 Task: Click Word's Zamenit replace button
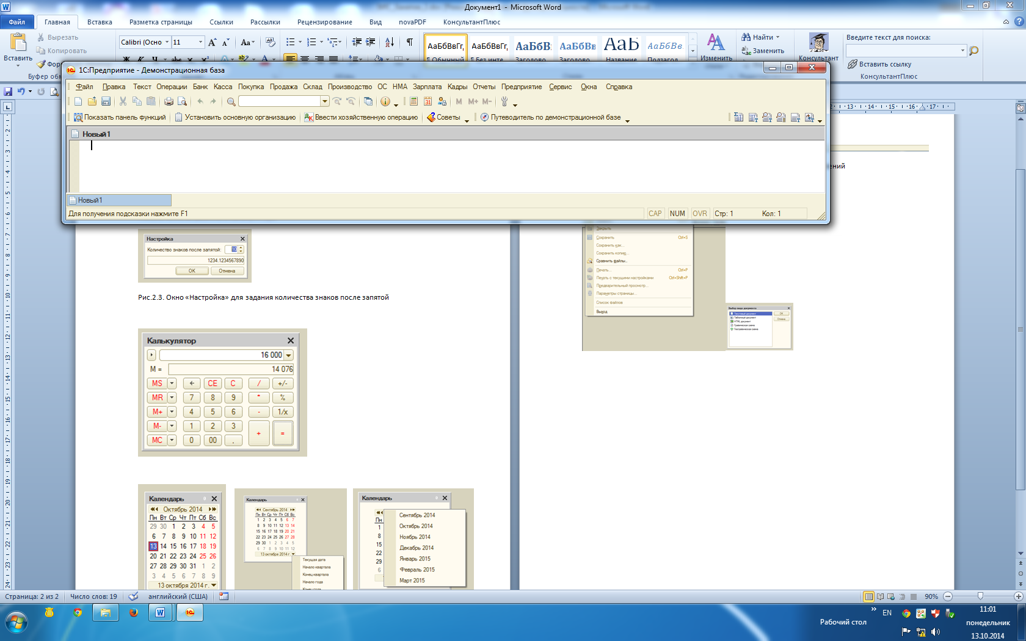763,51
